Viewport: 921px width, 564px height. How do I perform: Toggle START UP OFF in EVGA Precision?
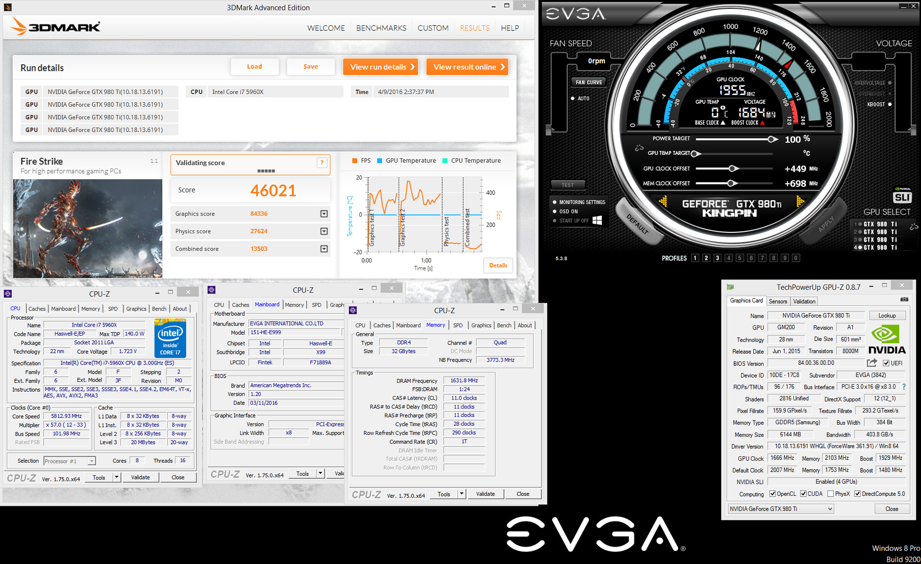coord(555,221)
